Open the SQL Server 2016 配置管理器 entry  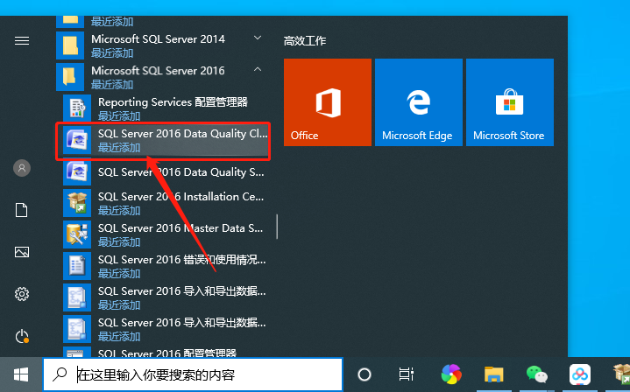click(x=166, y=352)
